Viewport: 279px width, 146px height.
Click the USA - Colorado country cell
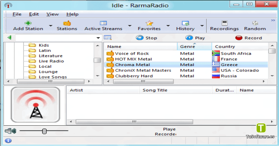click(x=240, y=71)
